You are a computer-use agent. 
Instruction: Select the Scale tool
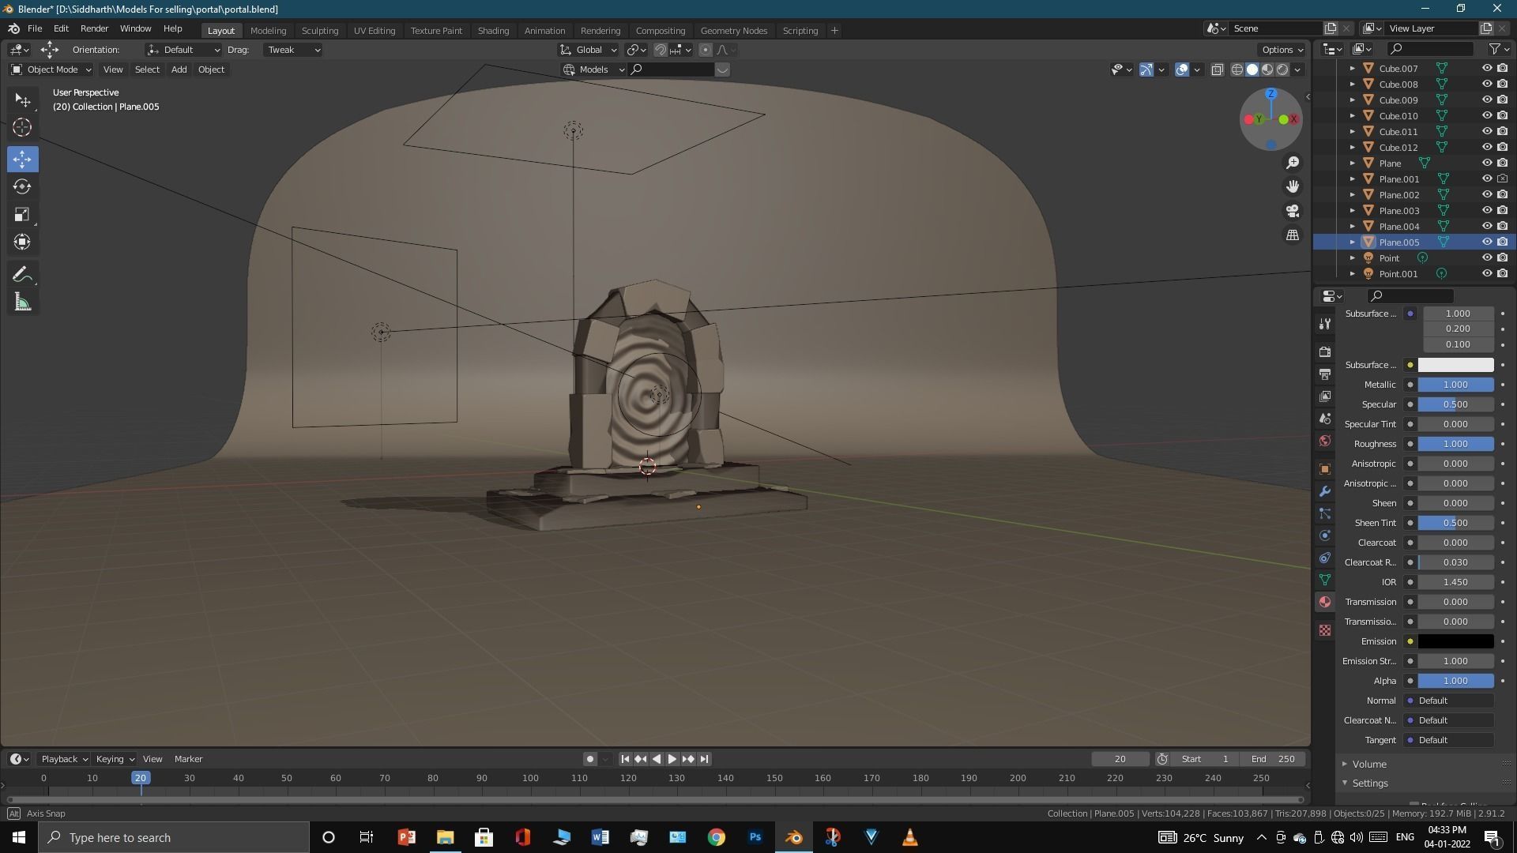tap(22, 214)
